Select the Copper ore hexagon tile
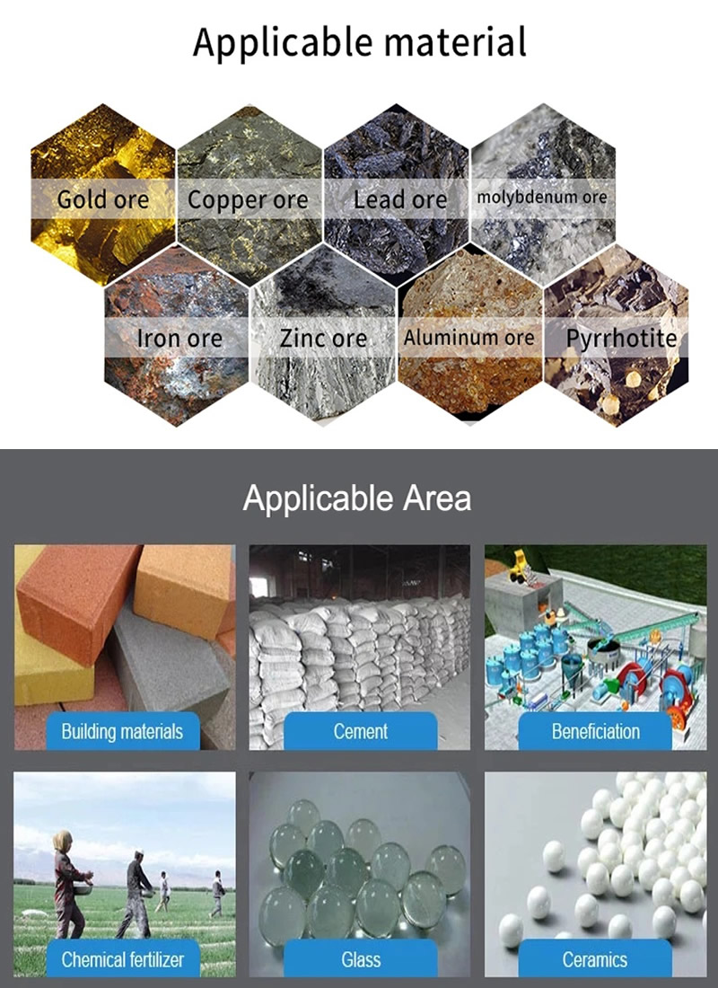Viewport: 718px width, 988px height. (x=250, y=195)
